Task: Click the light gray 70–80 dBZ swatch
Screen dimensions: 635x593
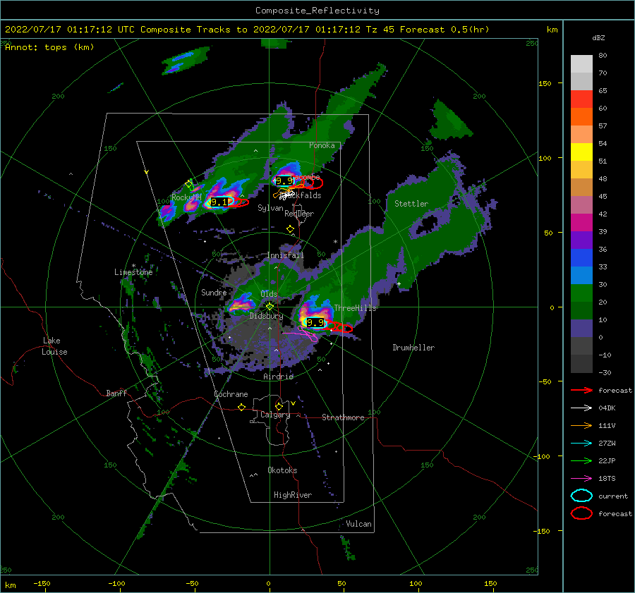Action: (581, 64)
